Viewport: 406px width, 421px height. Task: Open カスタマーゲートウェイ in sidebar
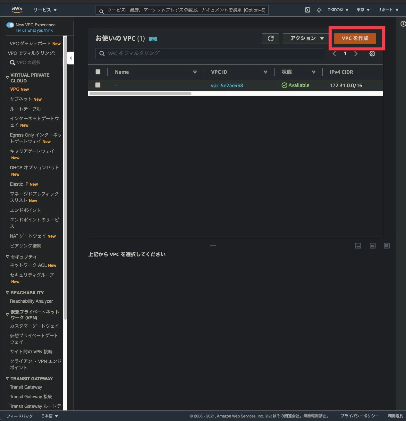(34, 326)
